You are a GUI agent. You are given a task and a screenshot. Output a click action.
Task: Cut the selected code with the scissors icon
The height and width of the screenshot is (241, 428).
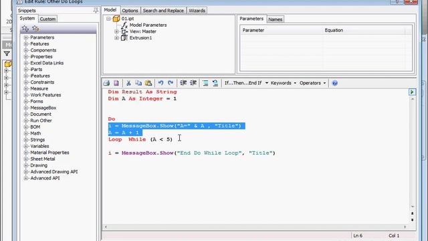coord(128,83)
